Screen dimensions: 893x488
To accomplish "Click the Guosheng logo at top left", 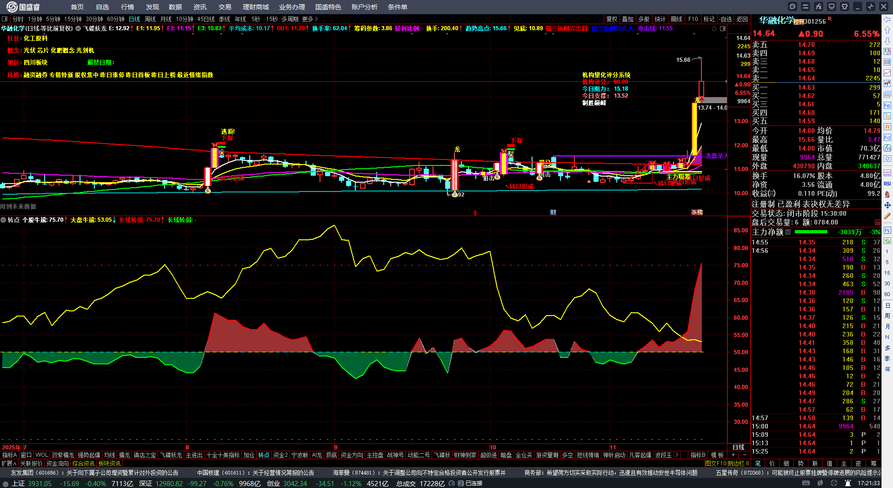I will click(x=23, y=7).
